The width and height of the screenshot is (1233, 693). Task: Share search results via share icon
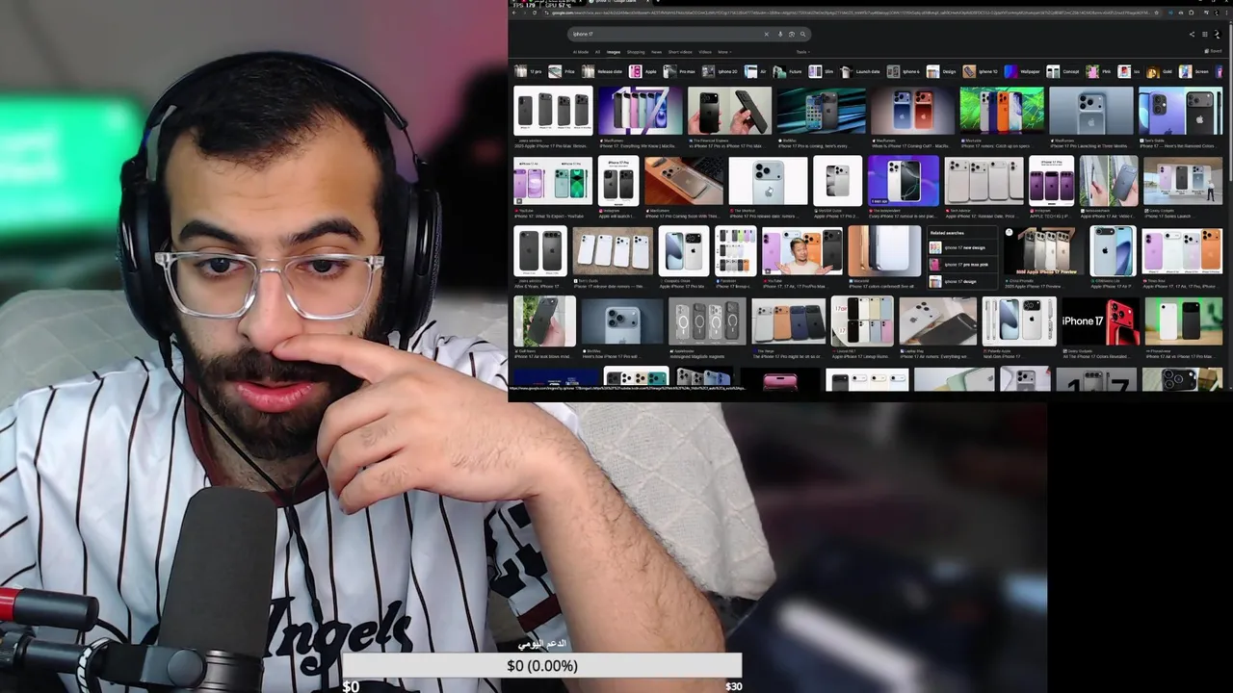coord(1192,34)
